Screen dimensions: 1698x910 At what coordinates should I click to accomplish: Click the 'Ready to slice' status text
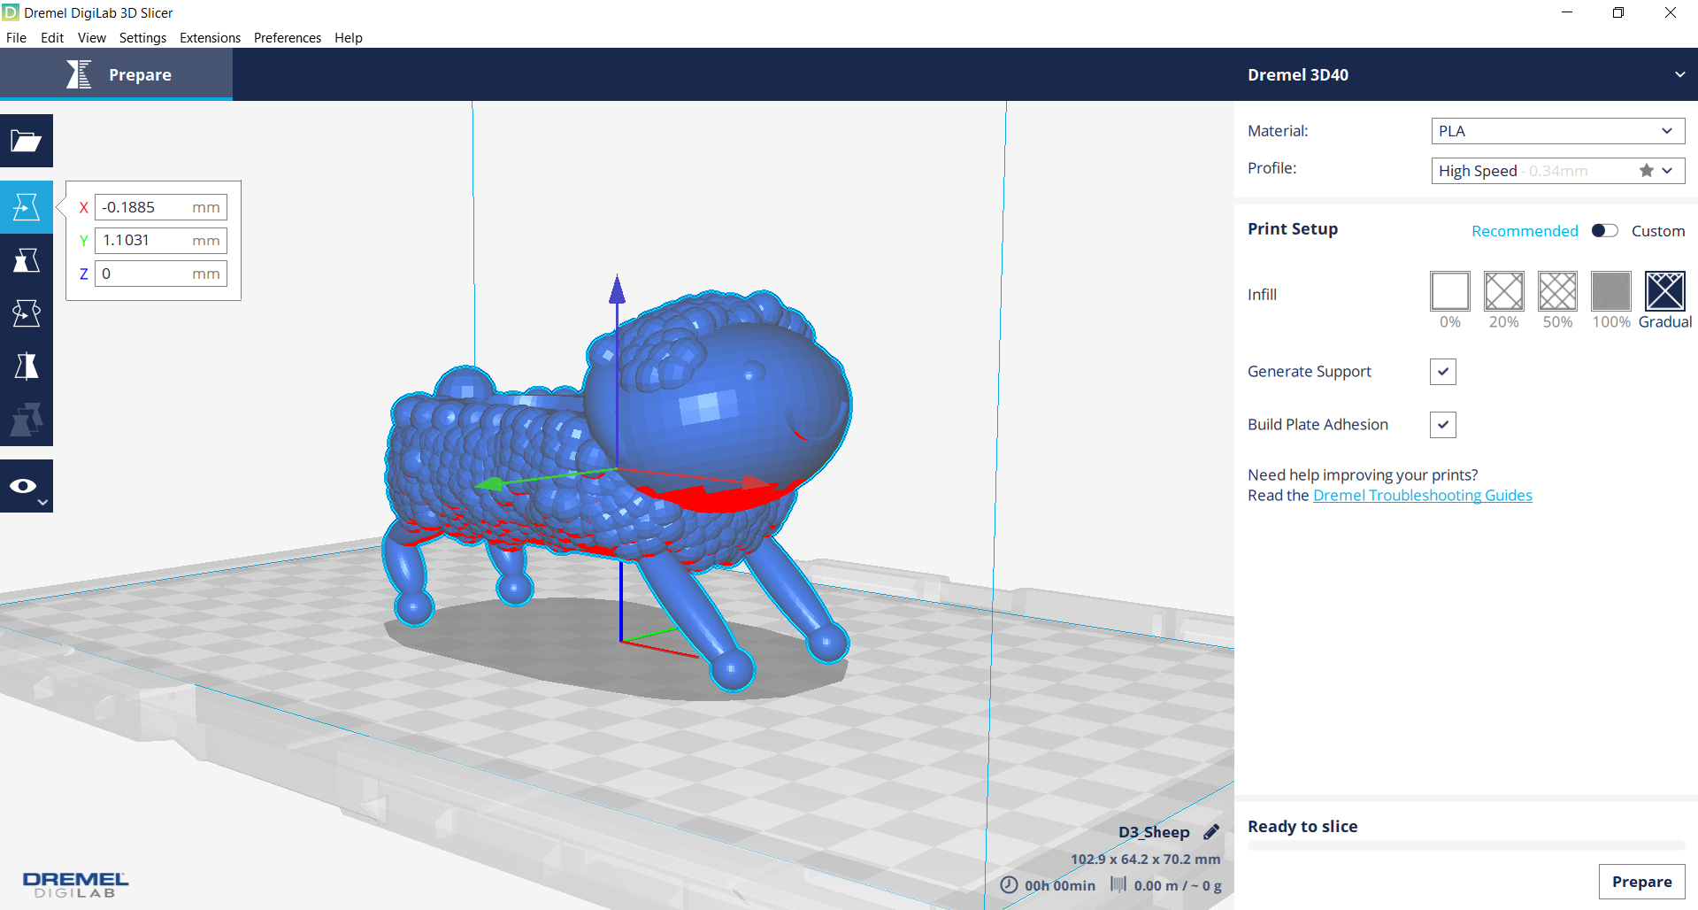pyautogui.click(x=1302, y=826)
